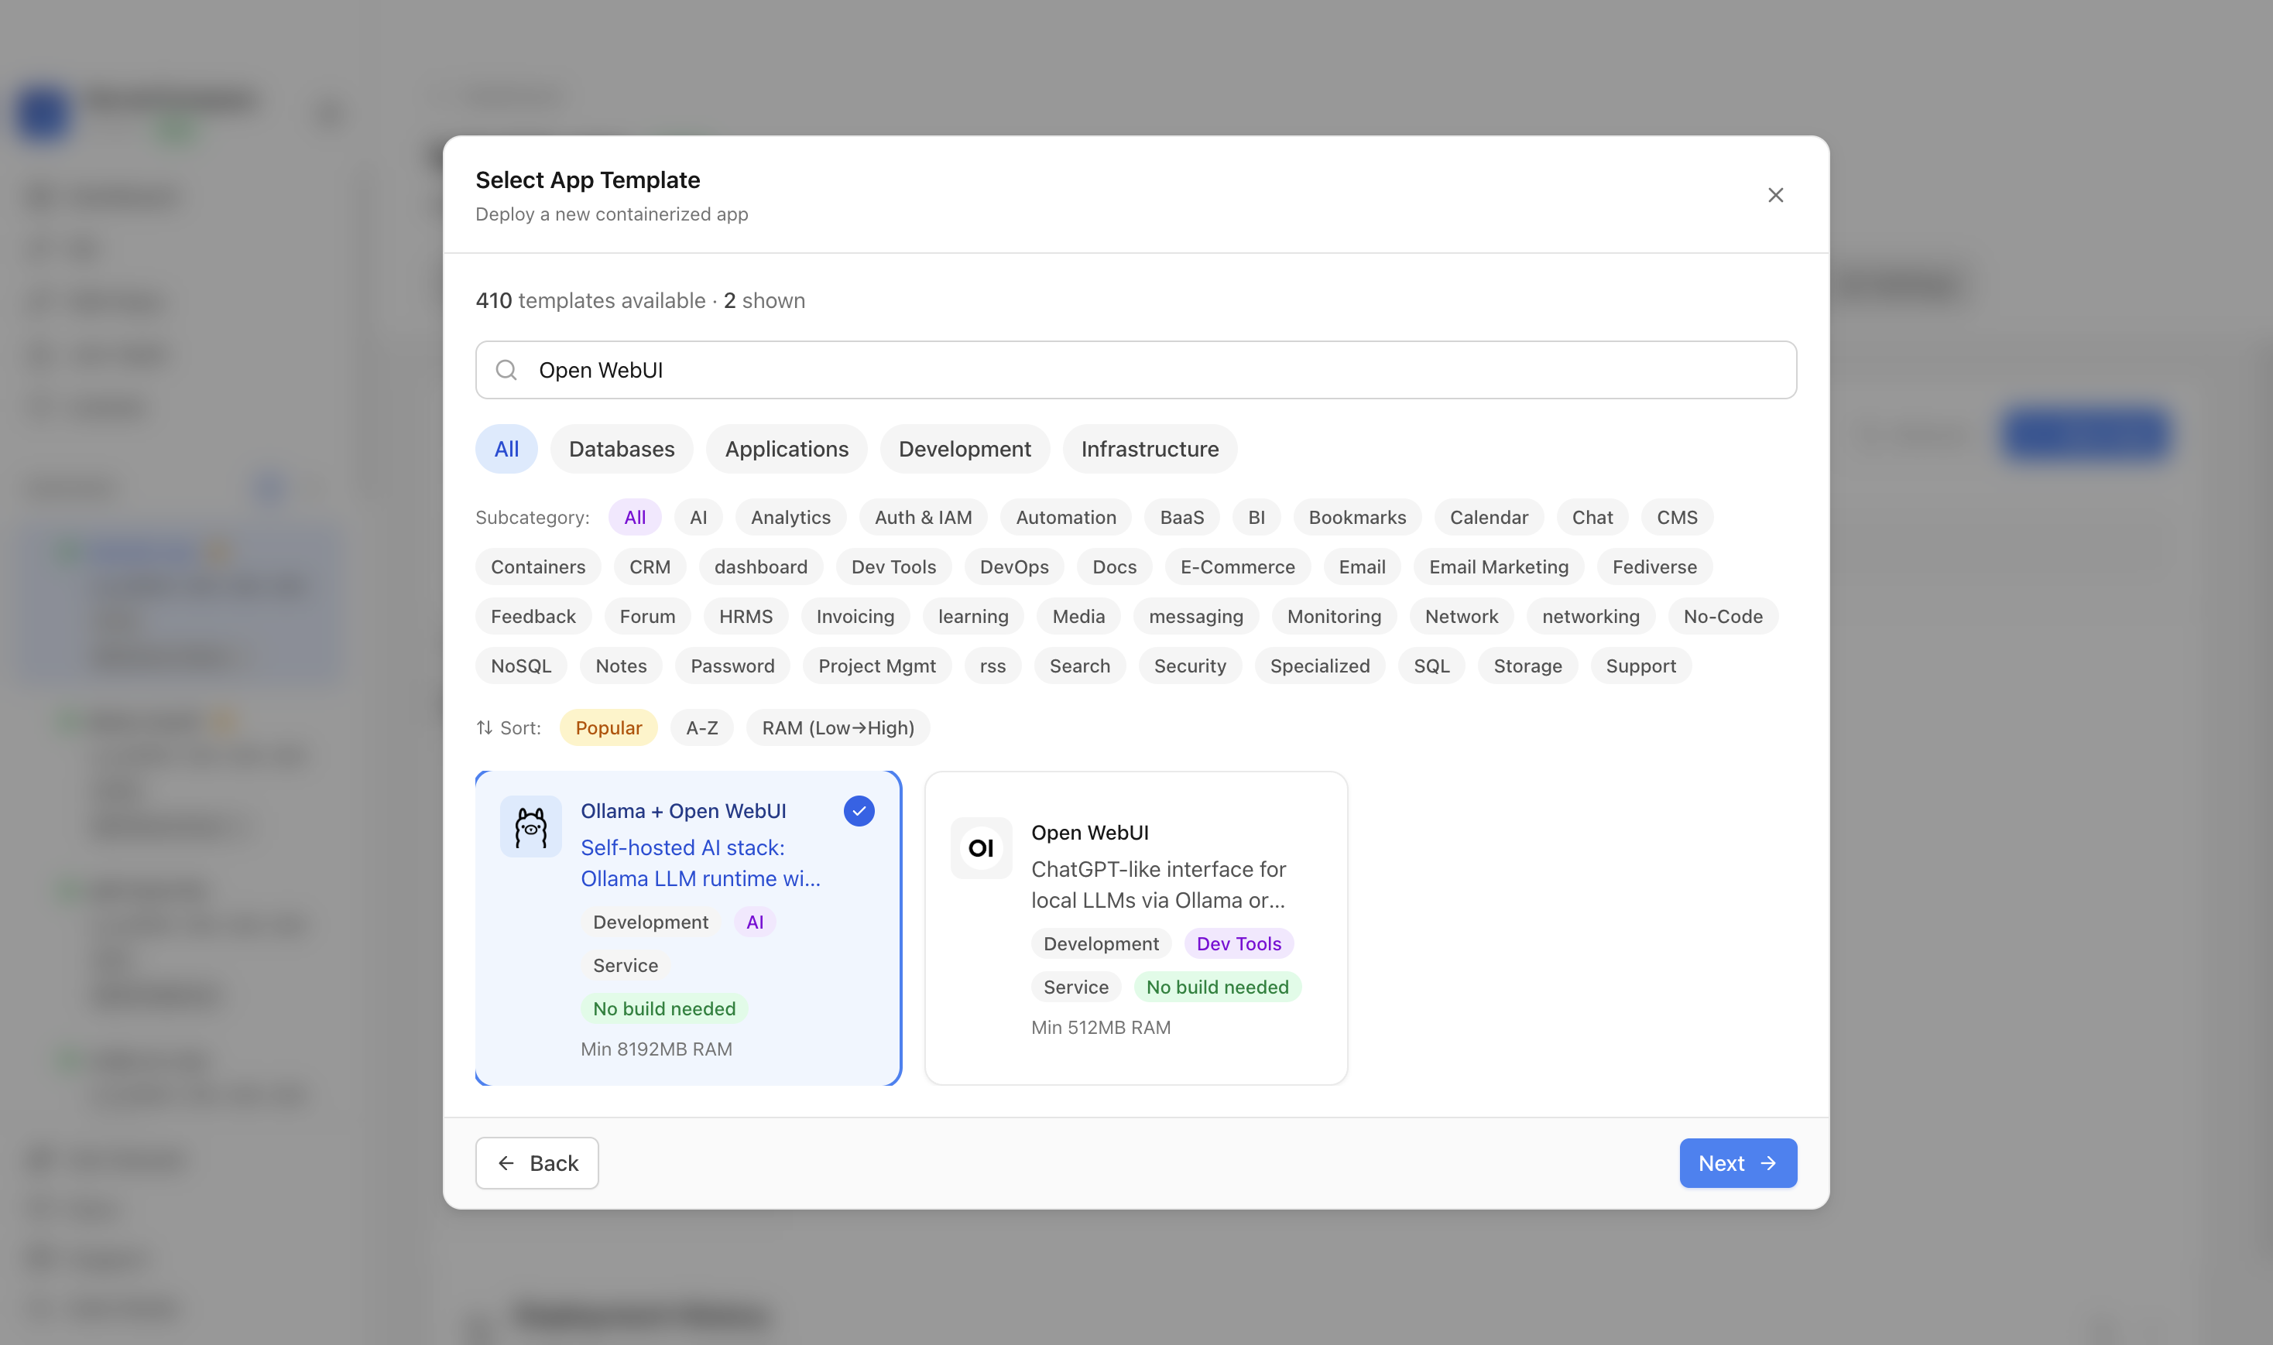Viewport: 2273px width, 1345px height.
Task: Filter by Email Marketing subcategory
Action: (x=1499, y=567)
